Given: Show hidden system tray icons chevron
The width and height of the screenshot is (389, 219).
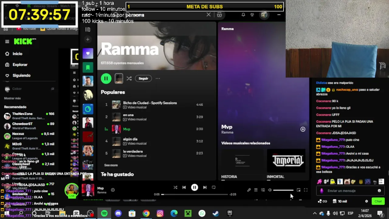Looking at the screenshot, I should pyautogui.click(x=315, y=214).
